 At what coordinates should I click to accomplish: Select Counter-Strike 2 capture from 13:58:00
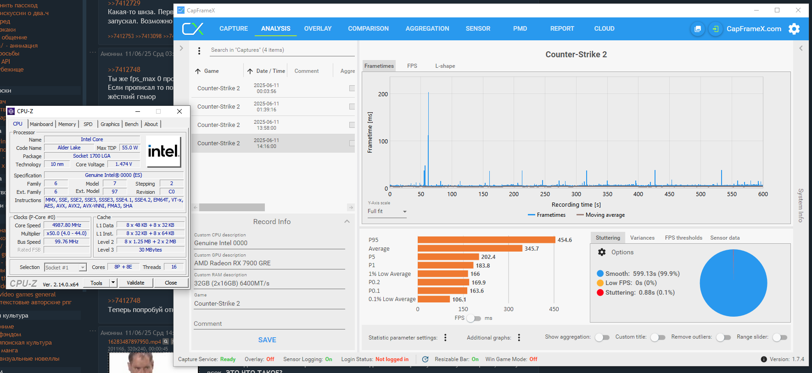coord(273,125)
